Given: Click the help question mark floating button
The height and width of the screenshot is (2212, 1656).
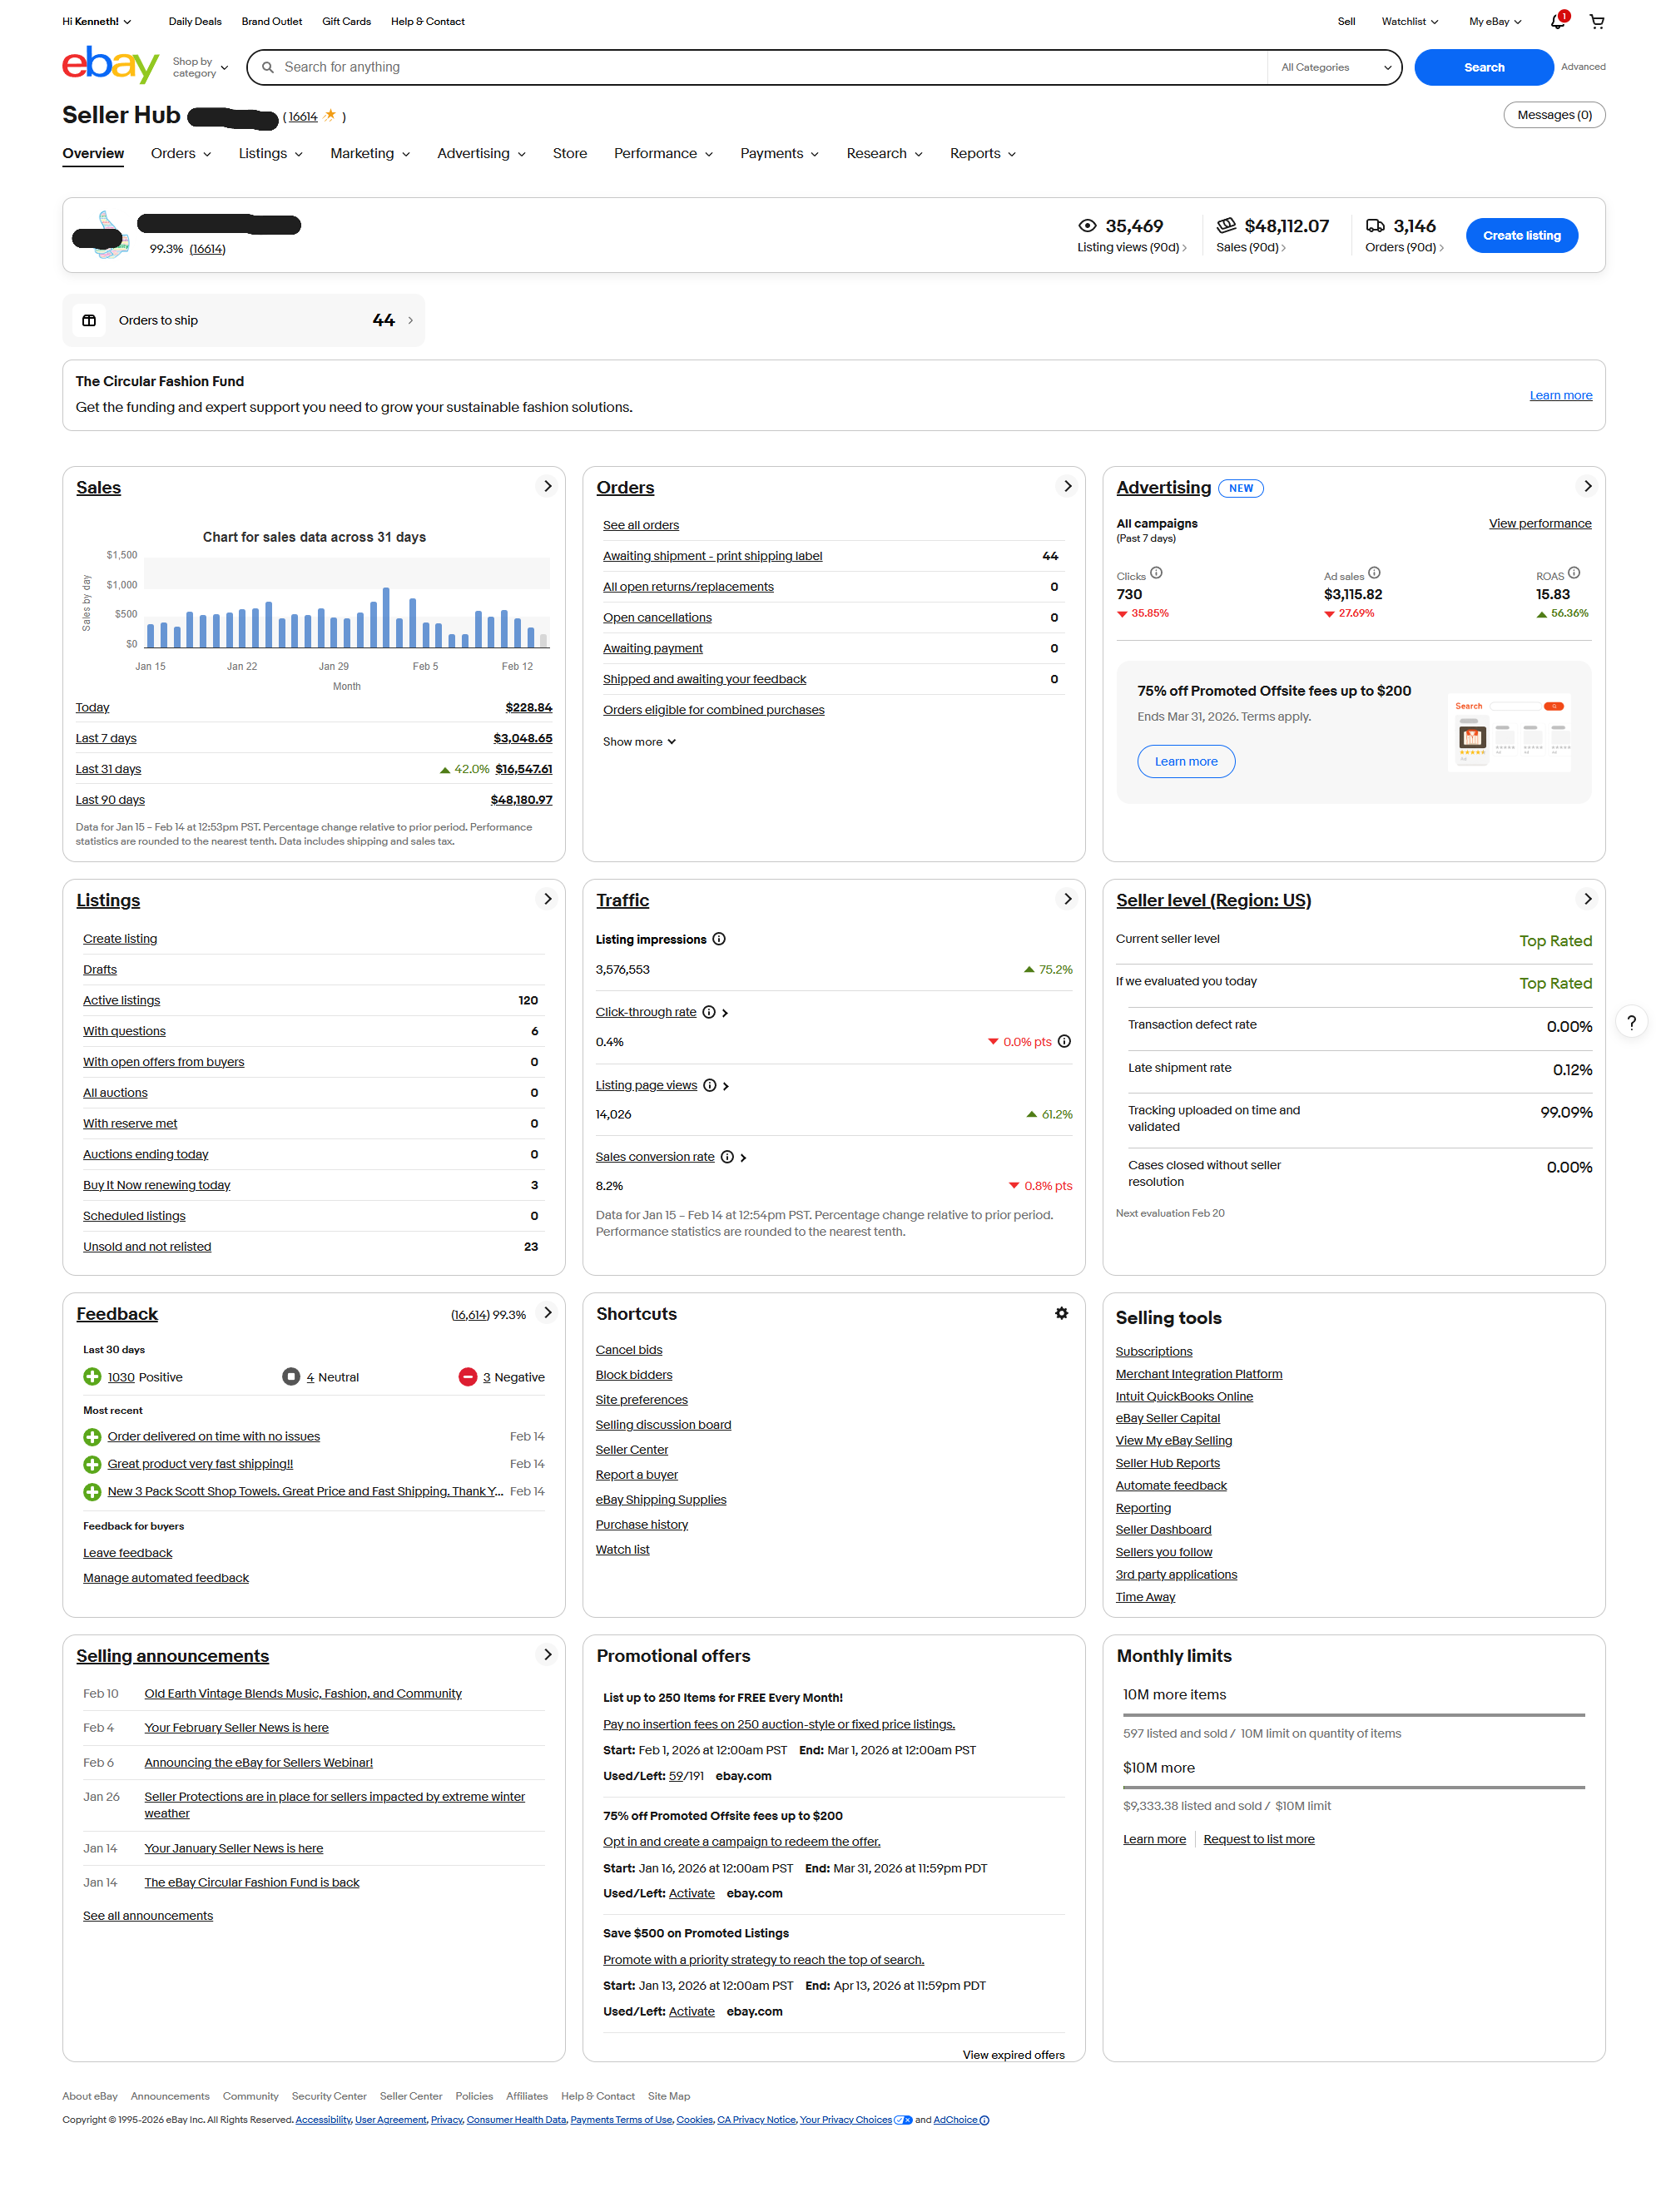Looking at the screenshot, I should tap(1630, 1022).
